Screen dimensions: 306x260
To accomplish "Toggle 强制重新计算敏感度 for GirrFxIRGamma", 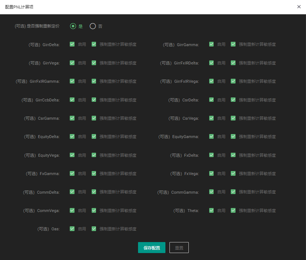I will (94, 81).
